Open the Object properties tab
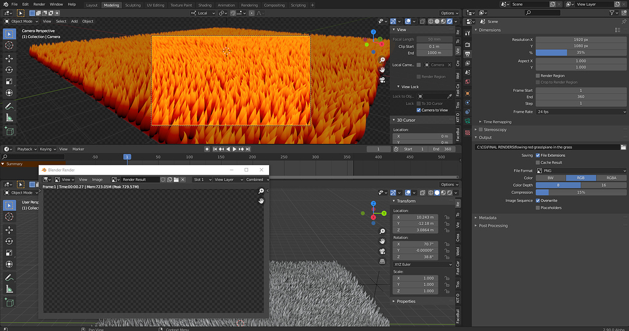 click(467, 93)
